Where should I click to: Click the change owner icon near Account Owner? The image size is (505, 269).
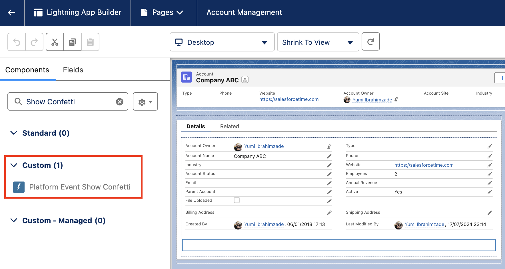pos(329,146)
